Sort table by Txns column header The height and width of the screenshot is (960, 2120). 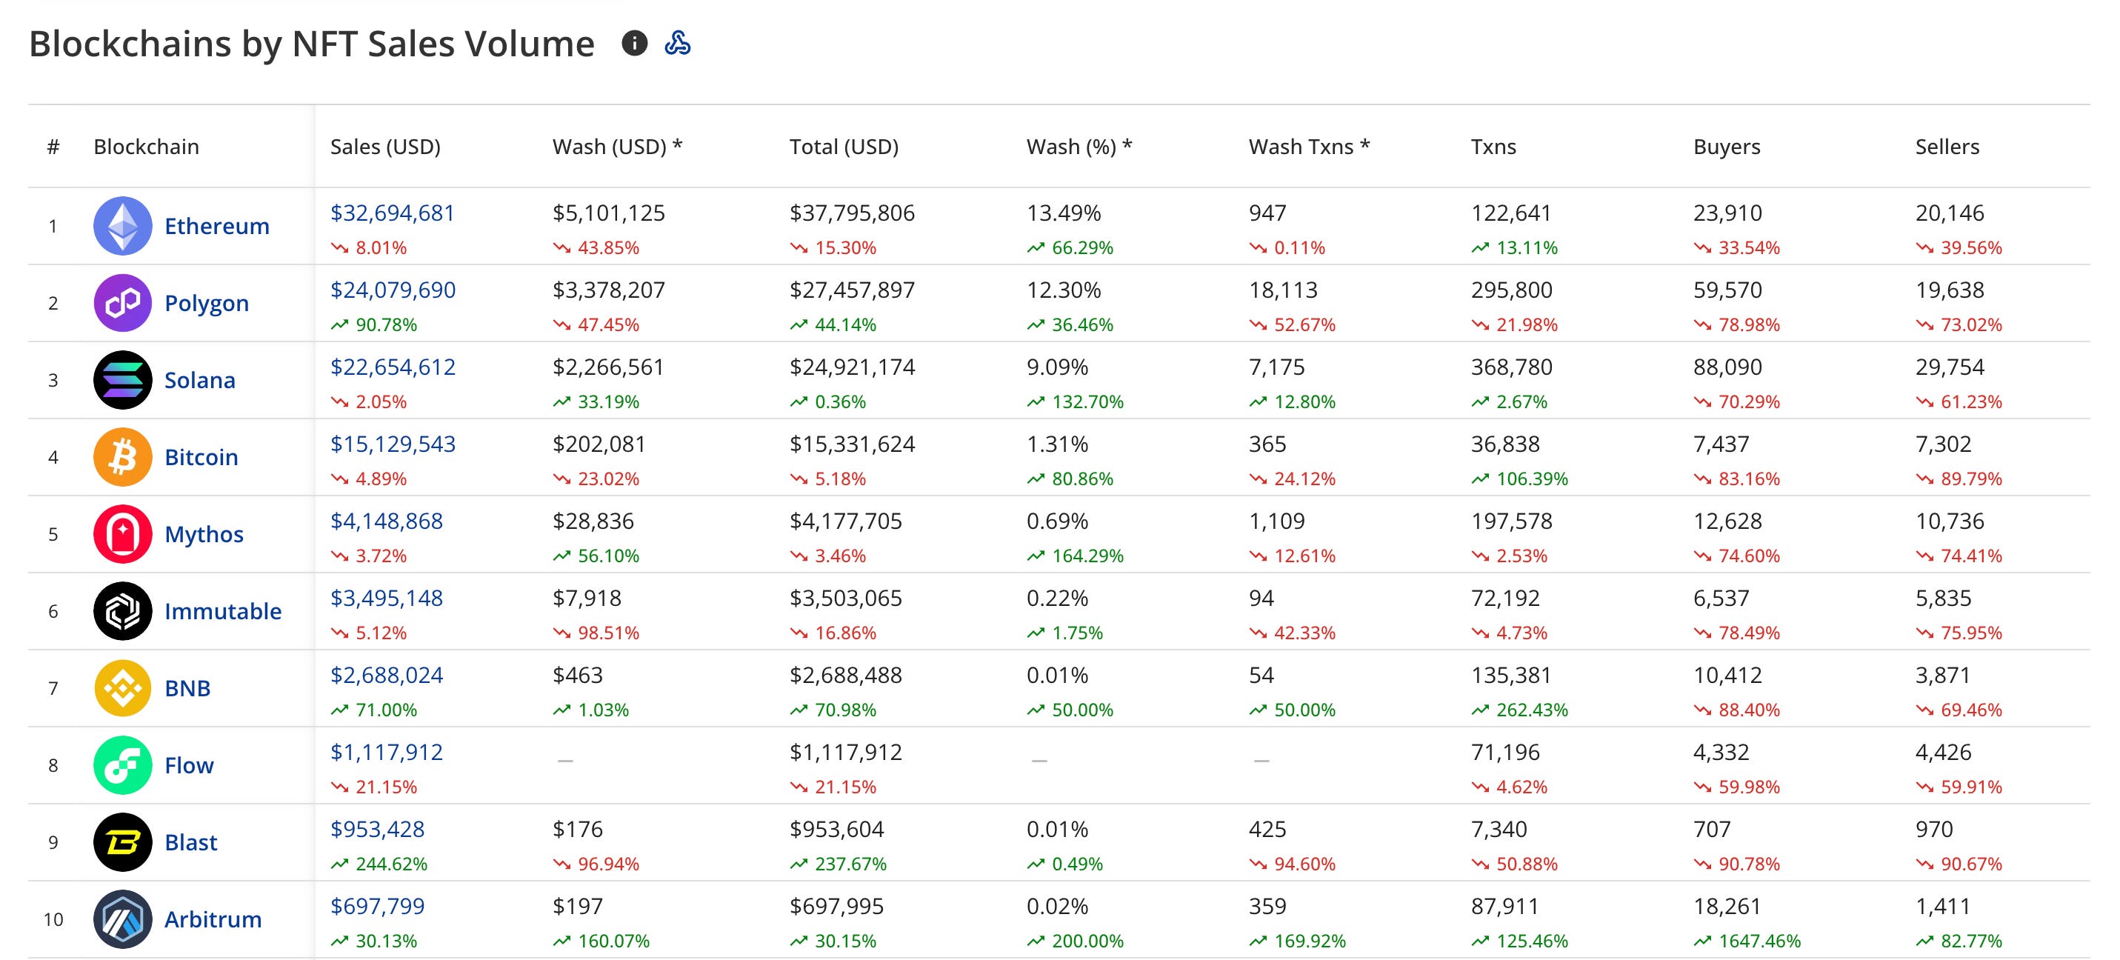1492,147
